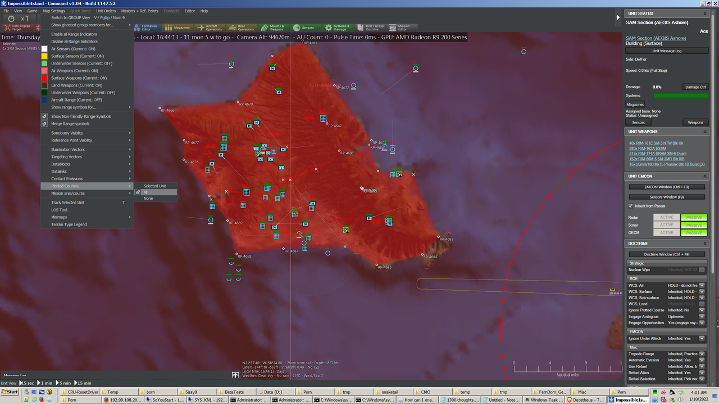Open the Deceteus taskbar item
719x404 pixels.
click(x=587, y=400)
